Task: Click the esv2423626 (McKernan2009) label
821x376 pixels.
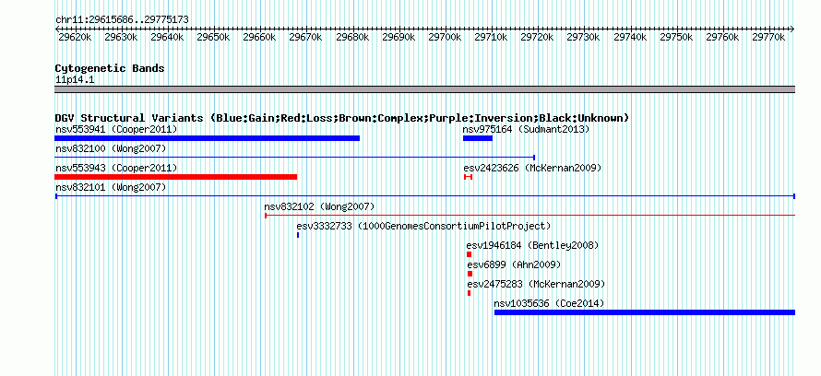Action: tap(532, 168)
